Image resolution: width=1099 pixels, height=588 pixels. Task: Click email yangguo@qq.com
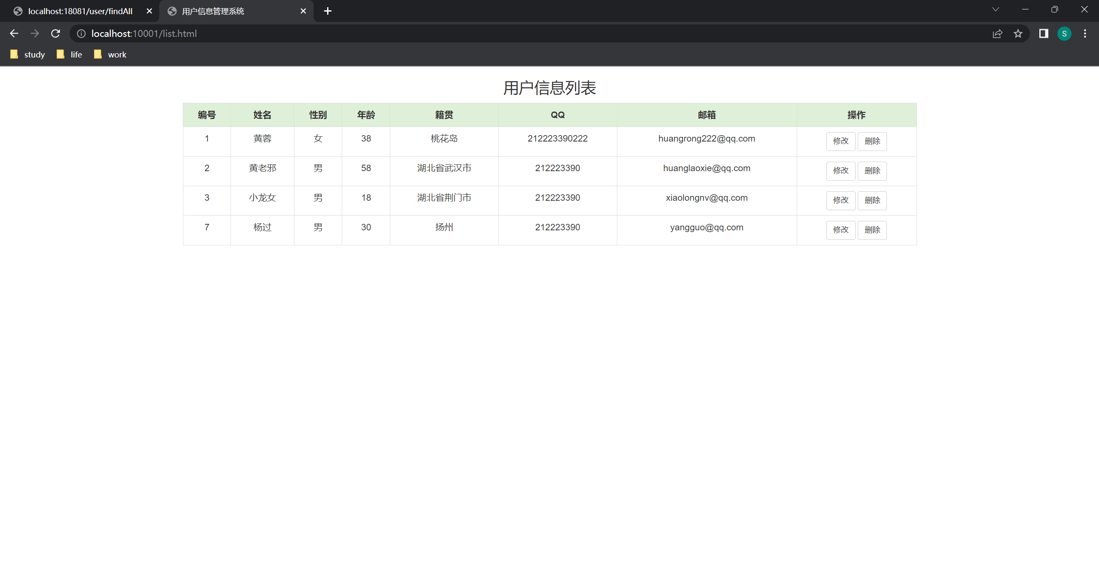tap(707, 227)
